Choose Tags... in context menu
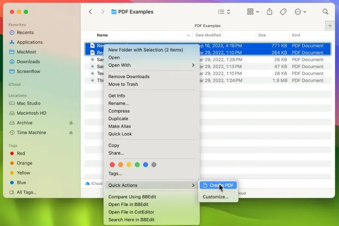 pyautogui.click(x=115, y=174)
